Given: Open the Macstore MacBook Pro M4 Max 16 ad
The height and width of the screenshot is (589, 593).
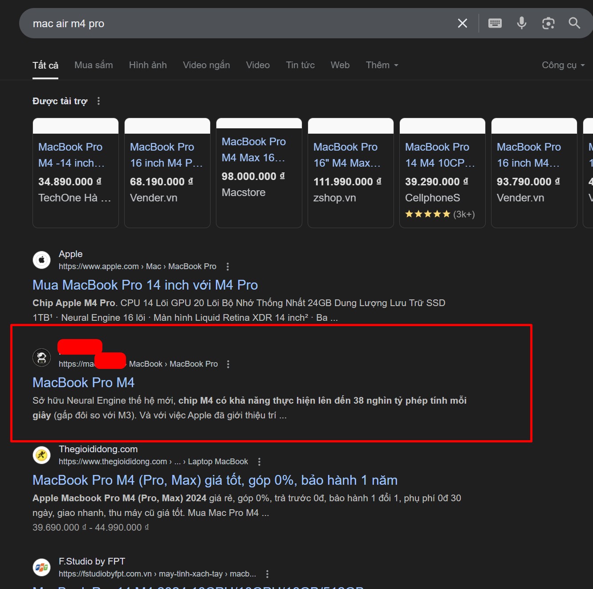Looking at the screenshot, I should pyautogui.click(x=259, y=173).
